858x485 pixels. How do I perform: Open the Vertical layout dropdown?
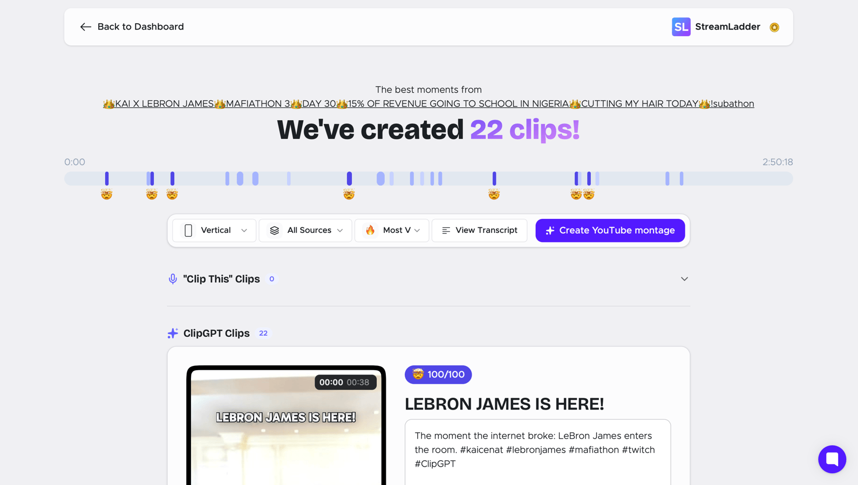pos(215,231)
